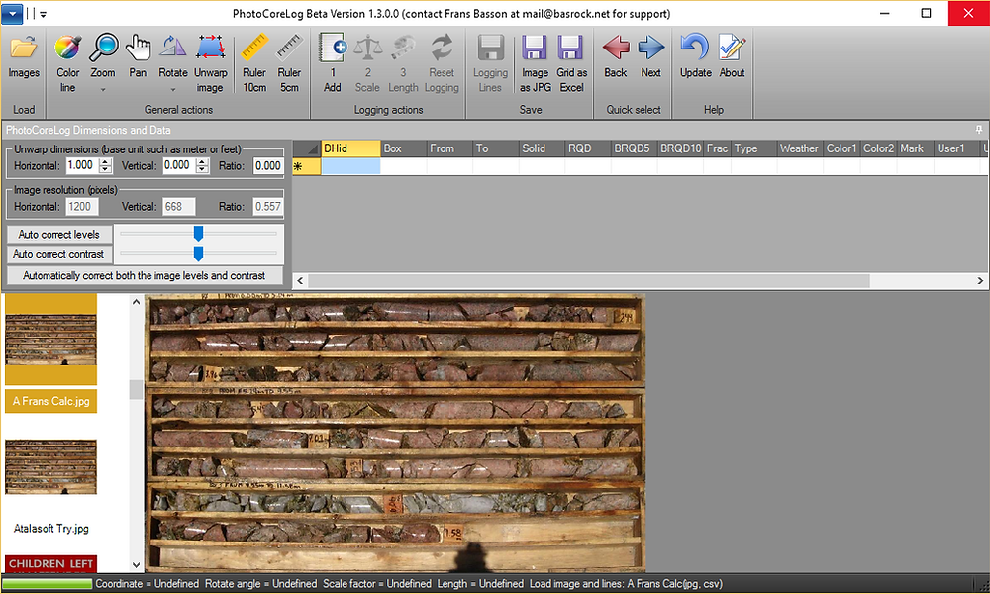
Task: Decrease the Unwarp Horizontal value stepper
Action: 106,170
